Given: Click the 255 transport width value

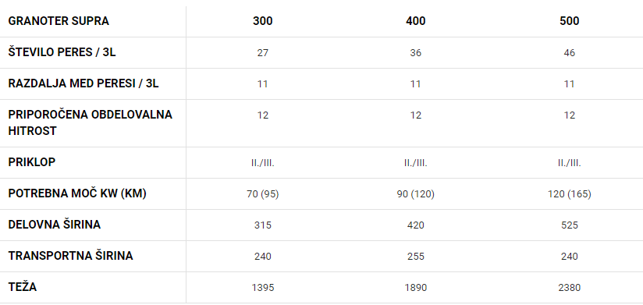Looking at the screenshot, I should point(415,256).
